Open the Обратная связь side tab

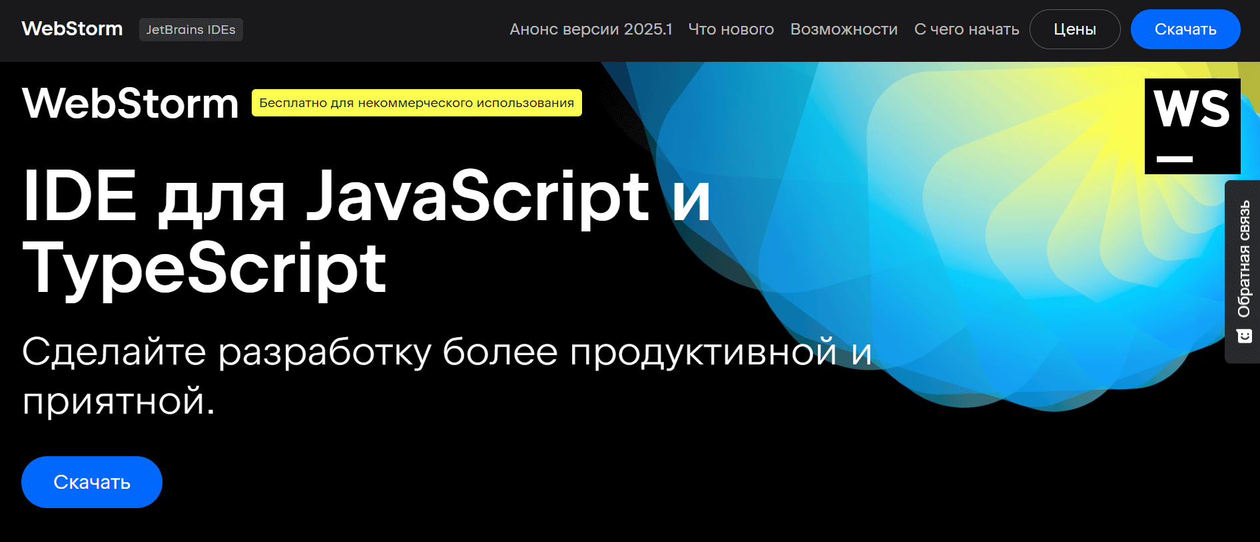1243,271
